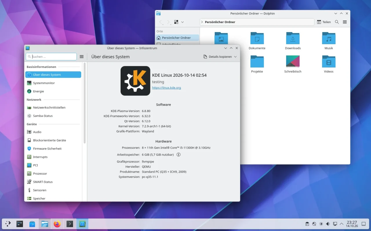This screenshot has width=371, height=231.
Task: Expand the Details kopieren dropdown arrow
Action: pyautogui.click(x=235, y=57)
